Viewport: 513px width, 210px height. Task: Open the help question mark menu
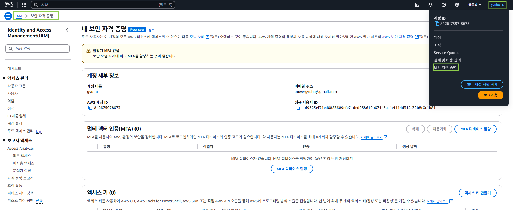tap(444, 5)
